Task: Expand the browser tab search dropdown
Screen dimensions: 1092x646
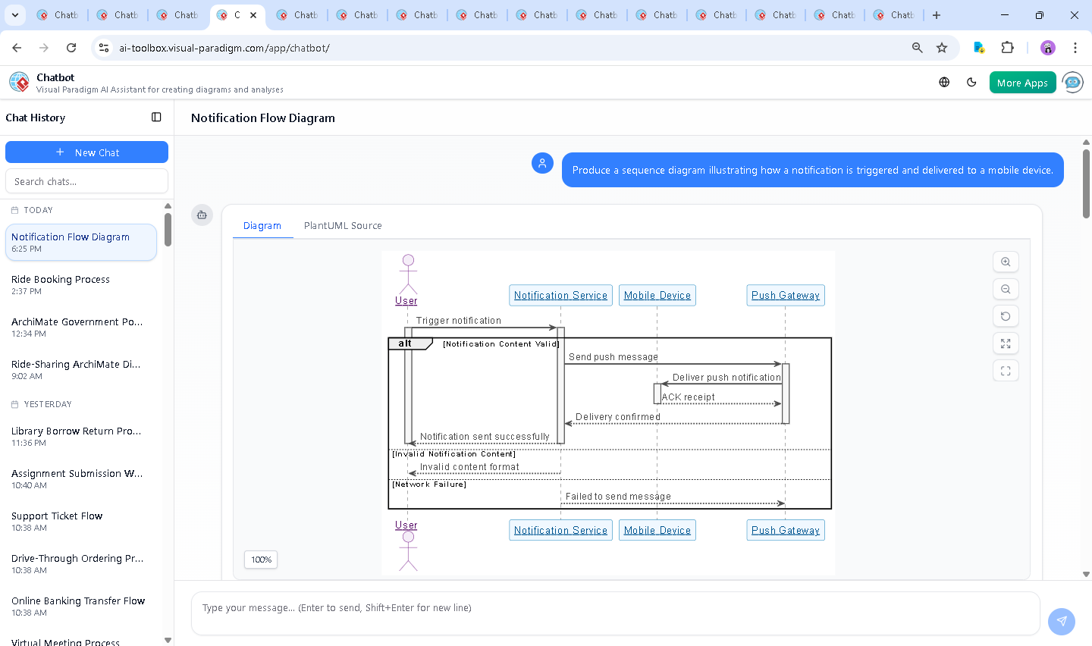Action: [x=15, y=15]
